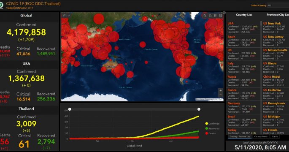Viewport: 289px width, 152px height.
Task: Click the map zoom in plus button
Action: (220, 91)
